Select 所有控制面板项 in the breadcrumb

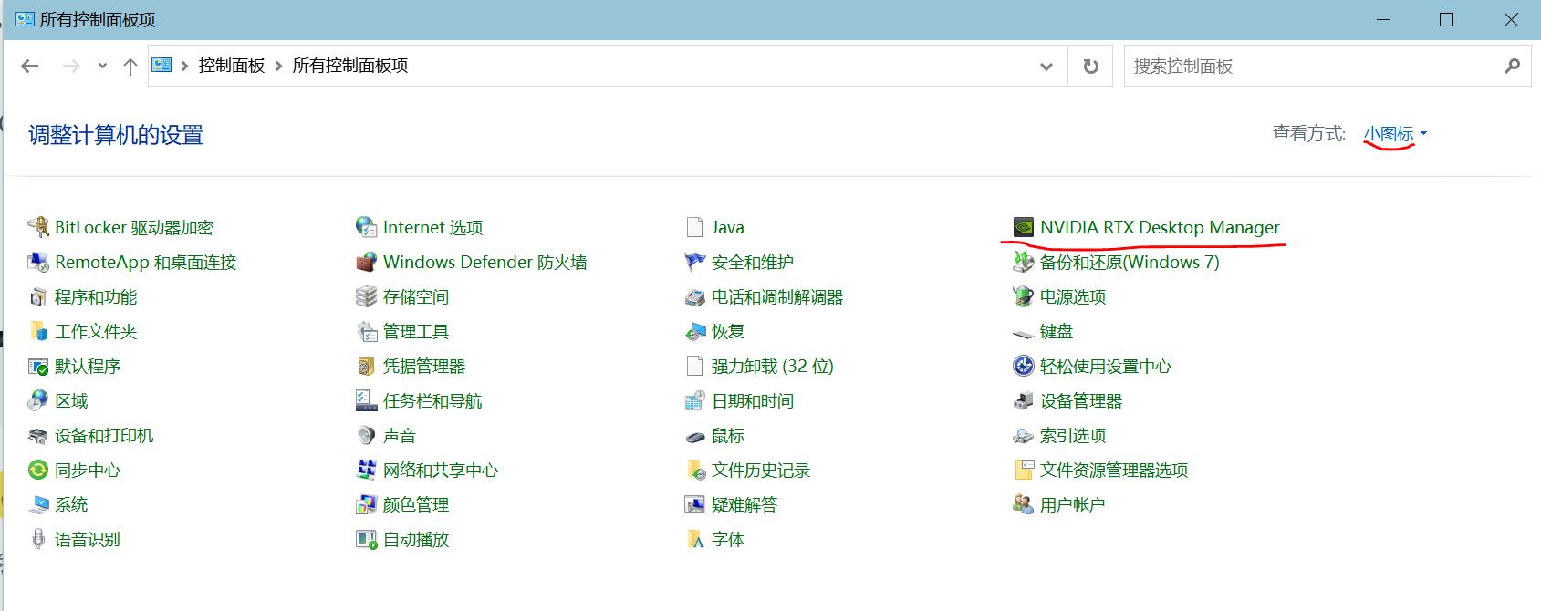click(x=350, y=66)
